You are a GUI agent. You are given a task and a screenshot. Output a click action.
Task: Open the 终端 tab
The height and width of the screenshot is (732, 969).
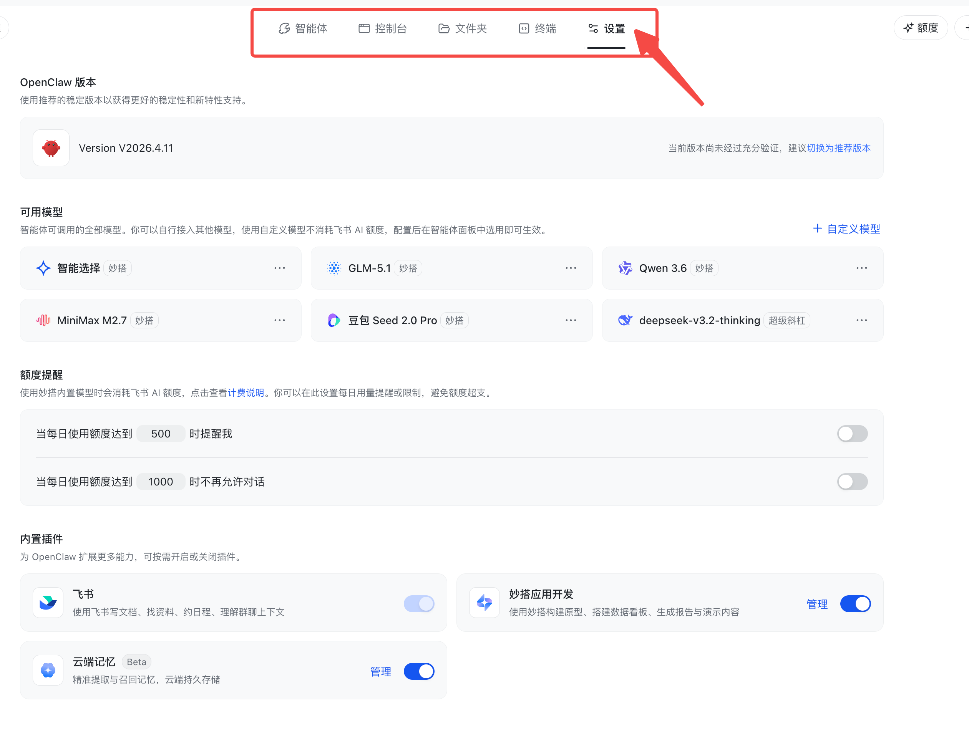coord(538,29)
